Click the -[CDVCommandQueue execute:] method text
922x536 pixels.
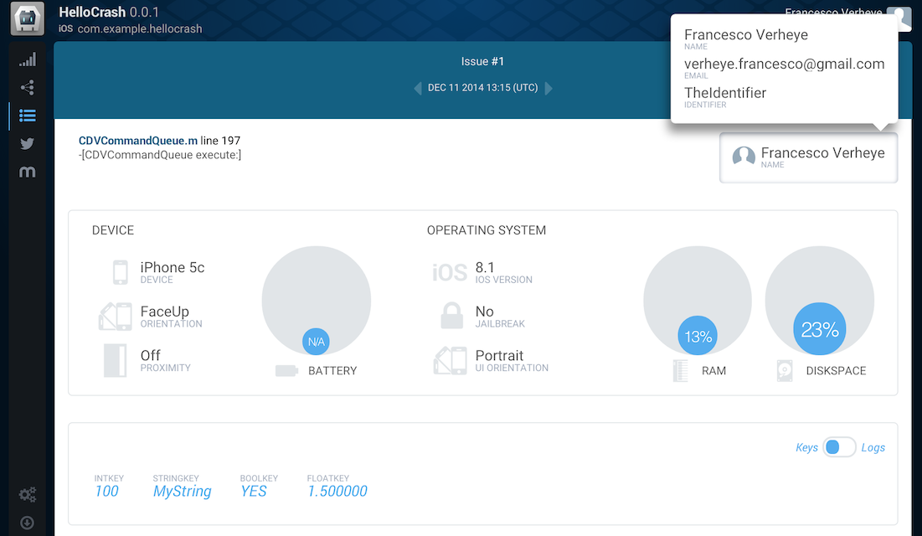coord(160,155)
